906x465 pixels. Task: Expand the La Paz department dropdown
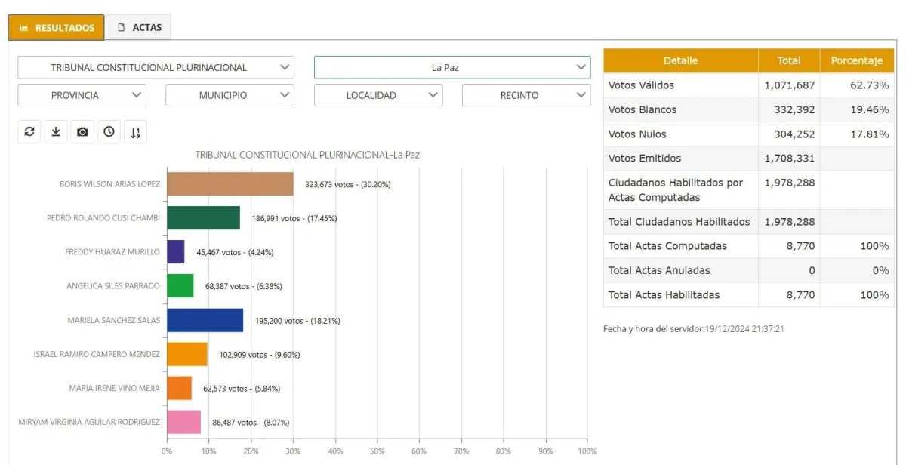coord(451,67)
